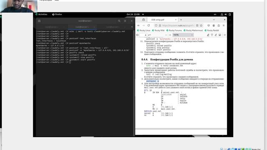
Task: Go back in Firefox
Action: [139, 25]
